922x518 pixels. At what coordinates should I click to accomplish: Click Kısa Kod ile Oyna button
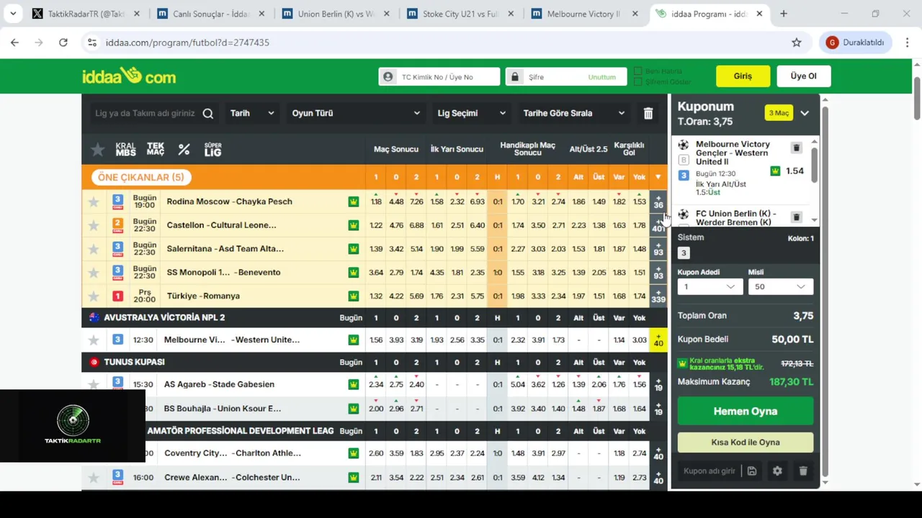(x=746, y=442)
